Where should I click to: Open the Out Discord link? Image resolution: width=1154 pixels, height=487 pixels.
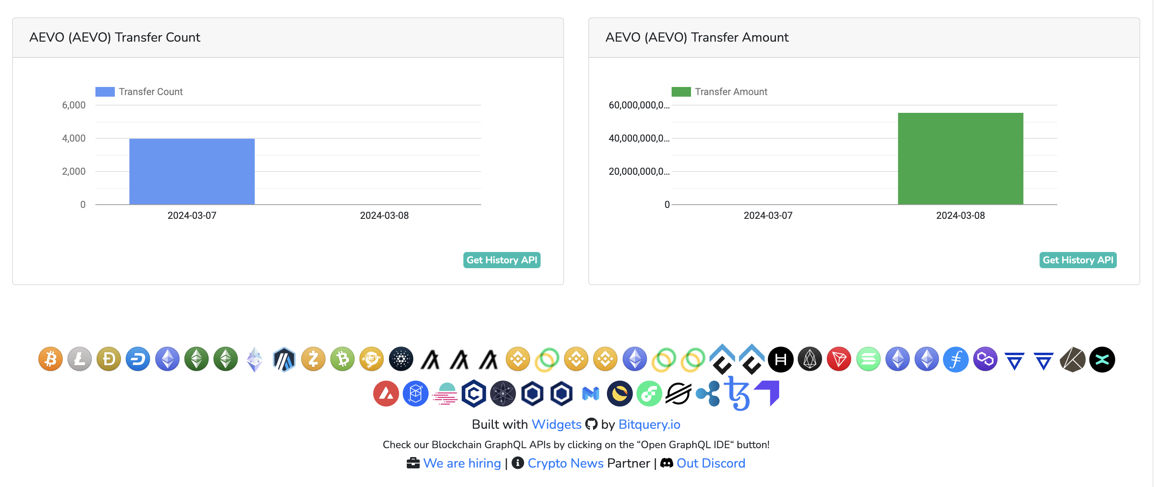pyautogui.click(x=710, y=463)
